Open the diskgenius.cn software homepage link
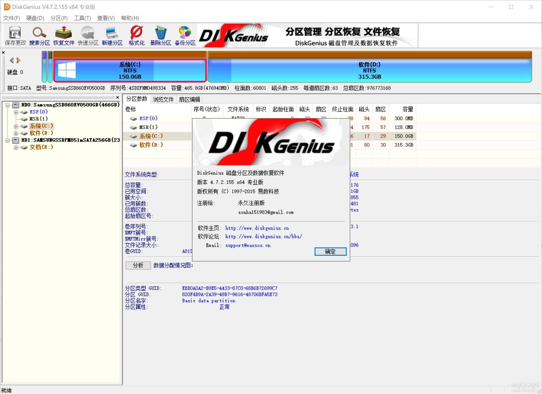Viewport: 542px width, 394px height. coord(257,228)
